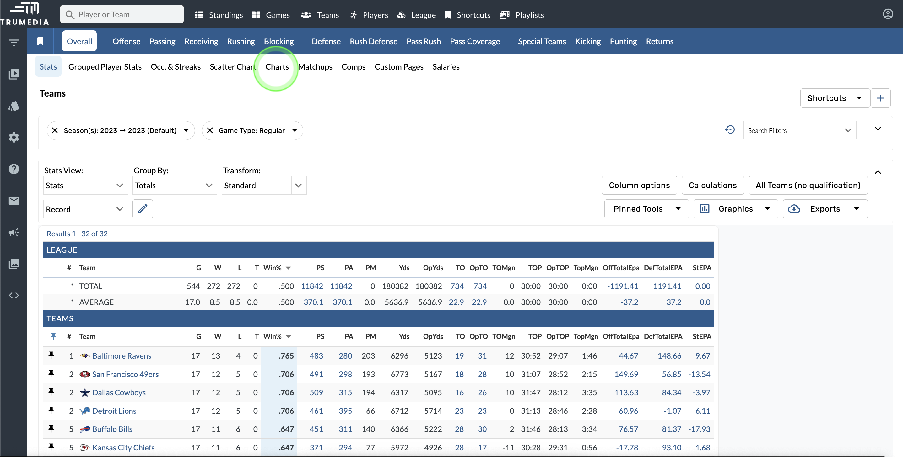Toggle pin for Baltimore Ravens row
903x457 pixels.
pos(51,355)
